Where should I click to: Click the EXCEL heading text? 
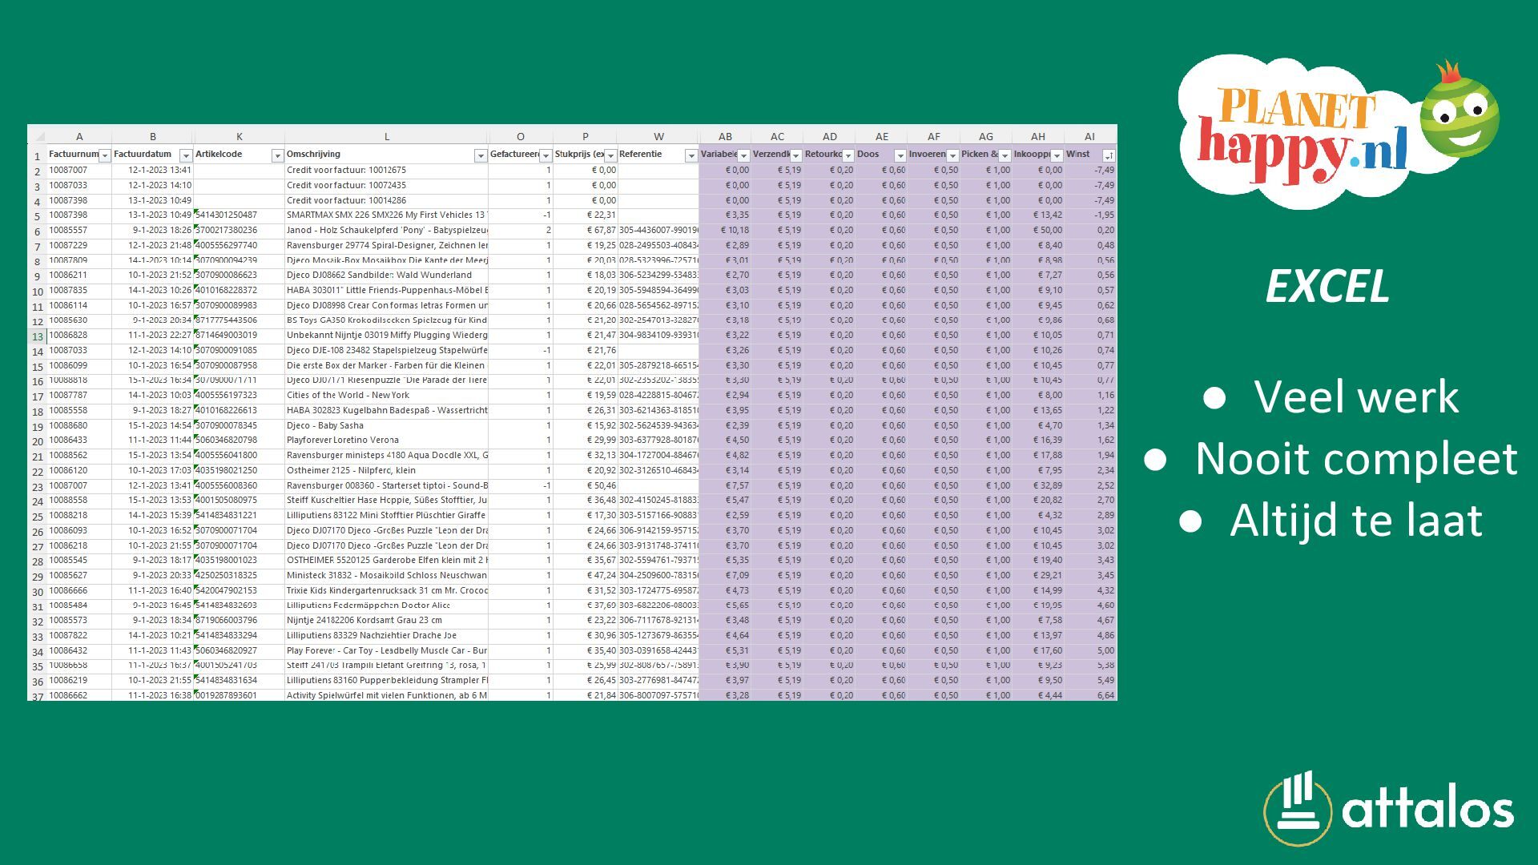point(1327,287)
